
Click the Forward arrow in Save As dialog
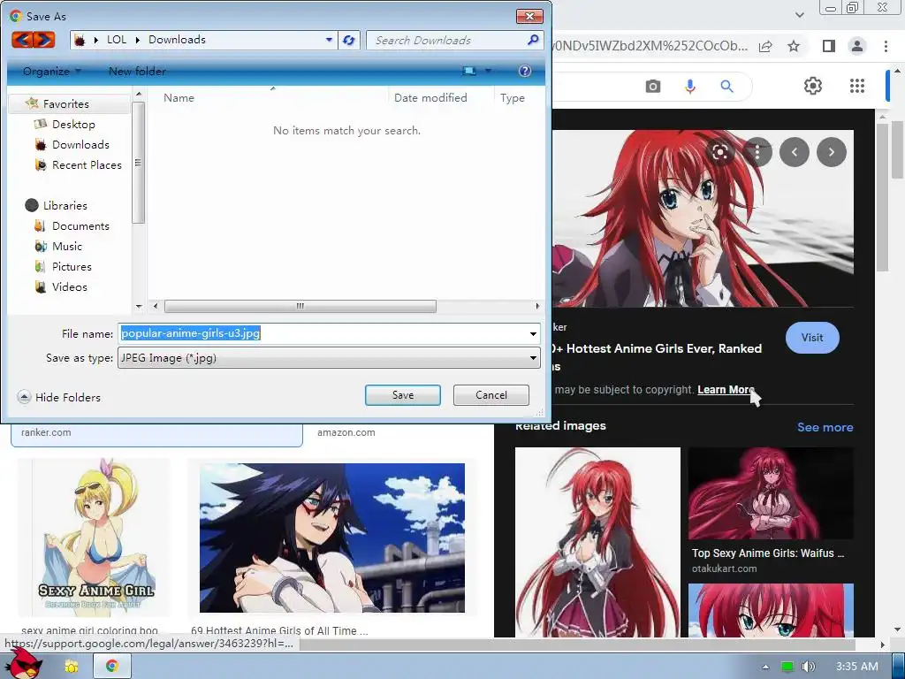pyautogui.click(x=44, y=40)
